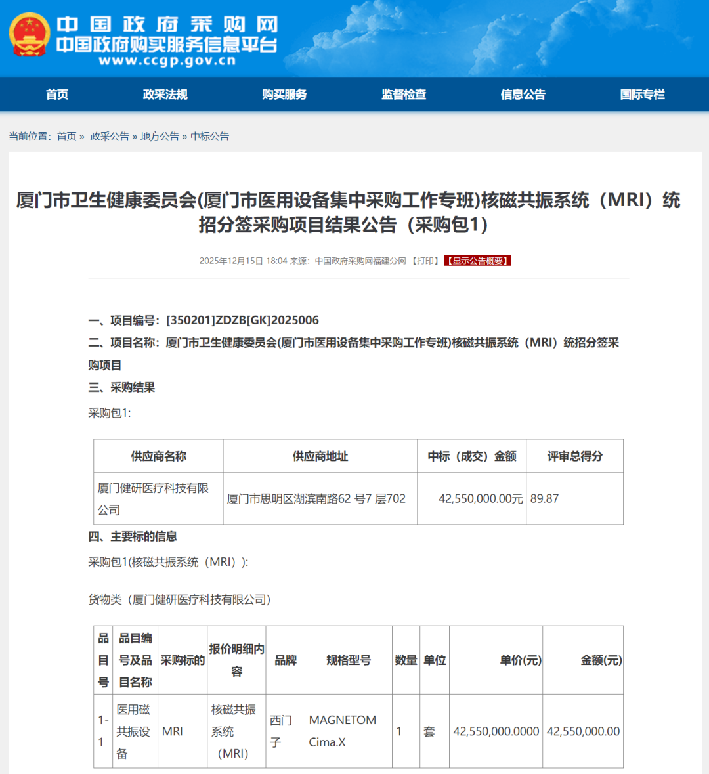The image size is (709, 774).
Task: Click the source 中国政府采购网福建分网
Action: (360, 261)
